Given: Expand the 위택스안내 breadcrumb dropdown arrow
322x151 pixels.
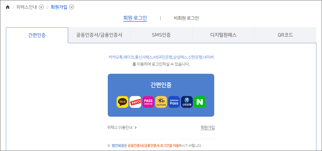Looking at the screenshot, I should [41, 7].
